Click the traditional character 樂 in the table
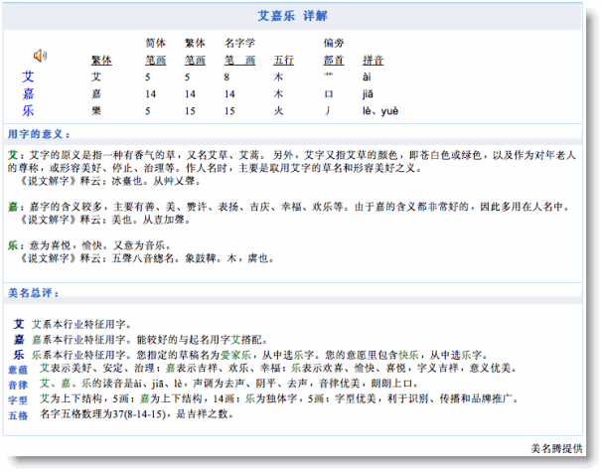The height and width of the screenshot is (472, 602). pyautogui.click(x=96, y=110)
